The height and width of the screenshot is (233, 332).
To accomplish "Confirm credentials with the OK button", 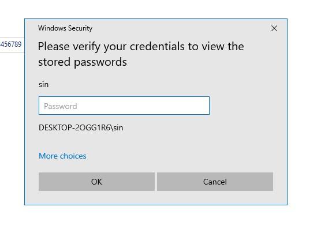I will (96, 182).
